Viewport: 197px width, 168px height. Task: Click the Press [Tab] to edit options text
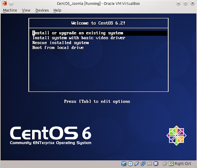coord(97,101)
